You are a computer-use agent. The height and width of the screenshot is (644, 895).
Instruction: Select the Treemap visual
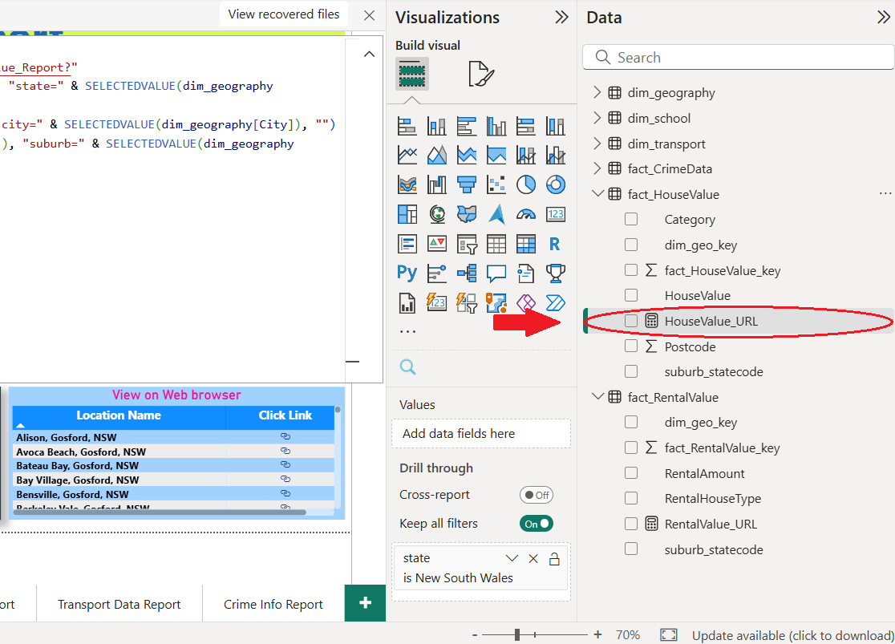click(x=407, y=214)
